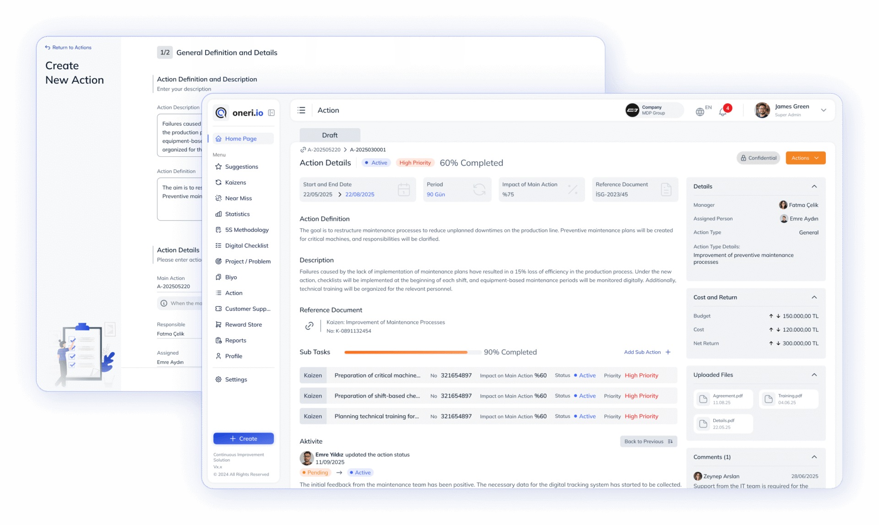The width and height of the screenshot is (879, 525).
Task: Click the Reference Document file icon
Action: point(666,189)
